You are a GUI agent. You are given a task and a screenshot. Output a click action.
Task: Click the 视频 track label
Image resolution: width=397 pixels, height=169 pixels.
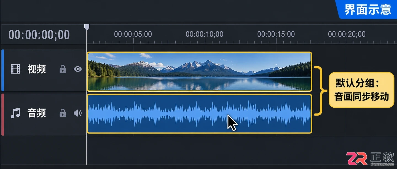tap(37, 69)
